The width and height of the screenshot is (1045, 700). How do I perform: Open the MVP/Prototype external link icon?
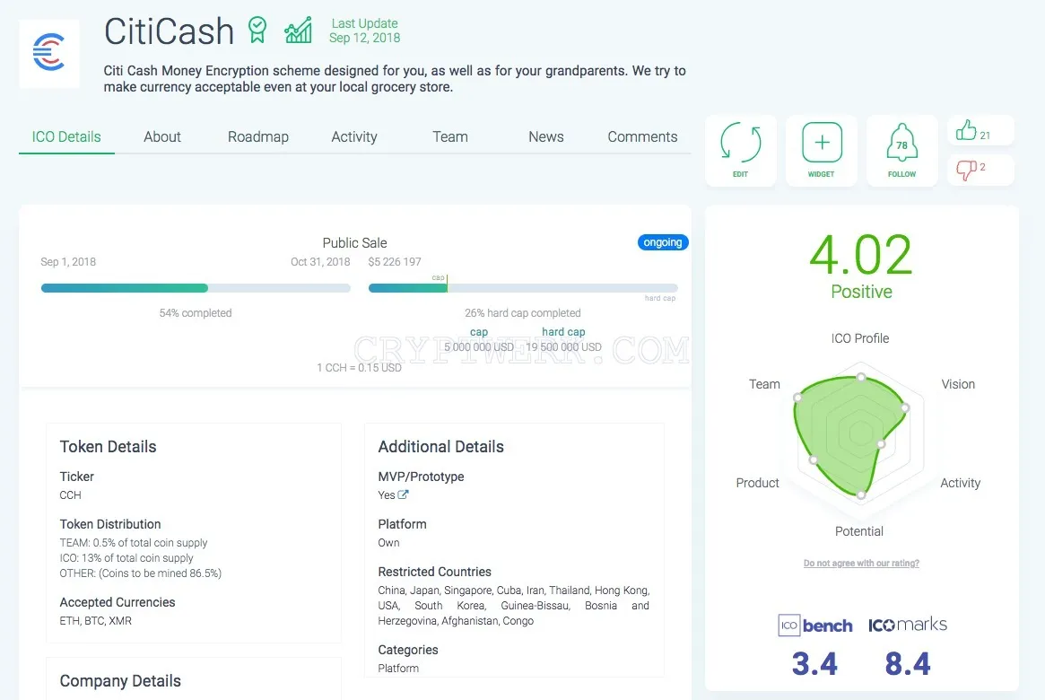click(x=403, y=494)
